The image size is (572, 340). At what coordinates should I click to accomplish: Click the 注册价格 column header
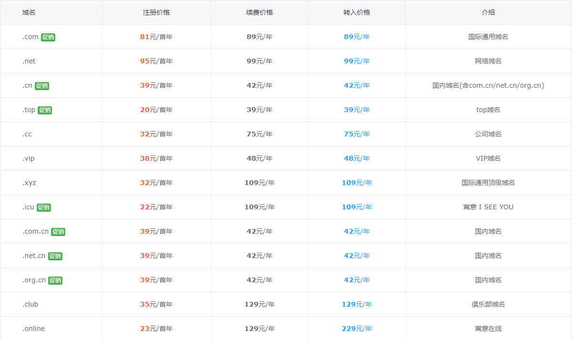point(156,12)
